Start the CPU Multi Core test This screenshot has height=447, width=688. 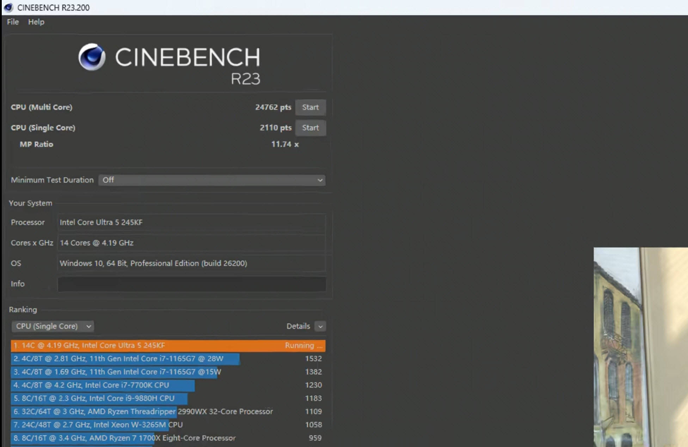point(310,107)
